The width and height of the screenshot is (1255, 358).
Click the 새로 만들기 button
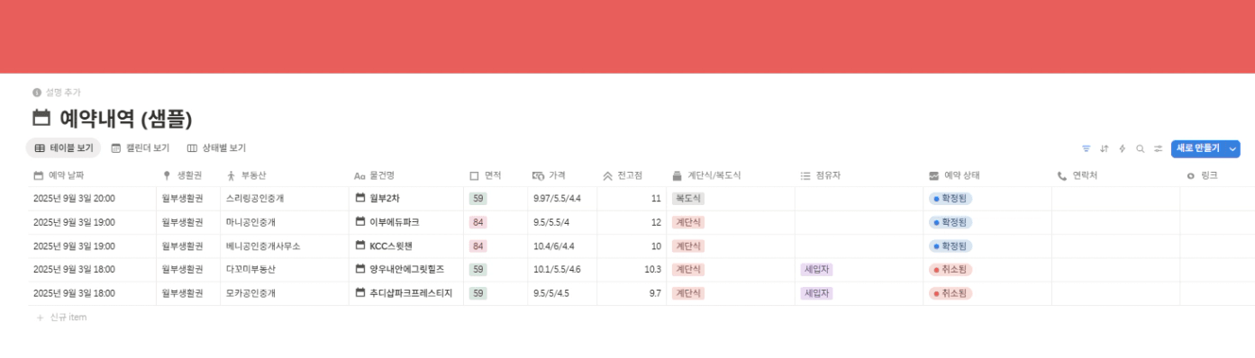(1198, 148)
